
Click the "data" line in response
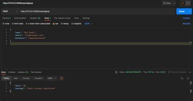pos(20,86)
